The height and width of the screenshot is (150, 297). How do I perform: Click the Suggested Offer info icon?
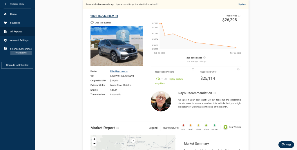pos(238,69)
